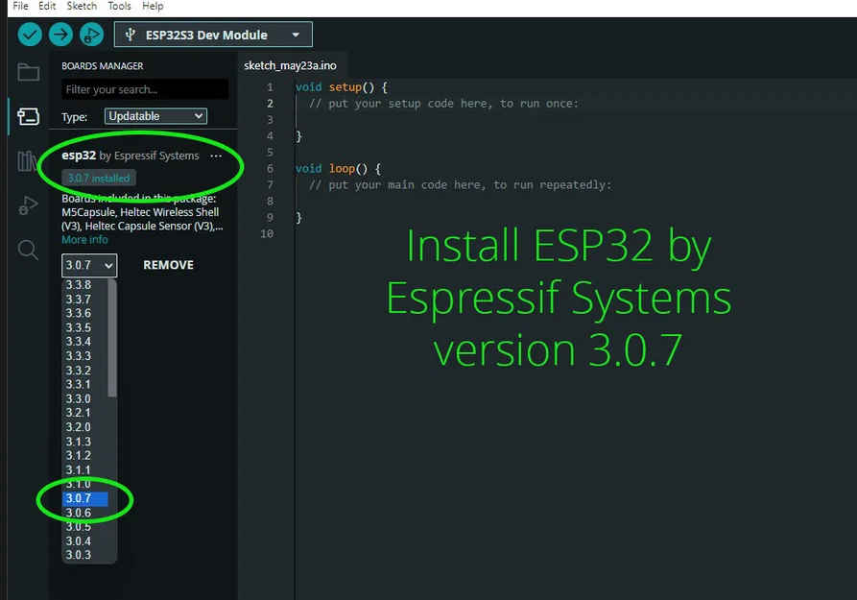Click the version list scrollbar thumb
857x600 pixels.
[112, 338]
